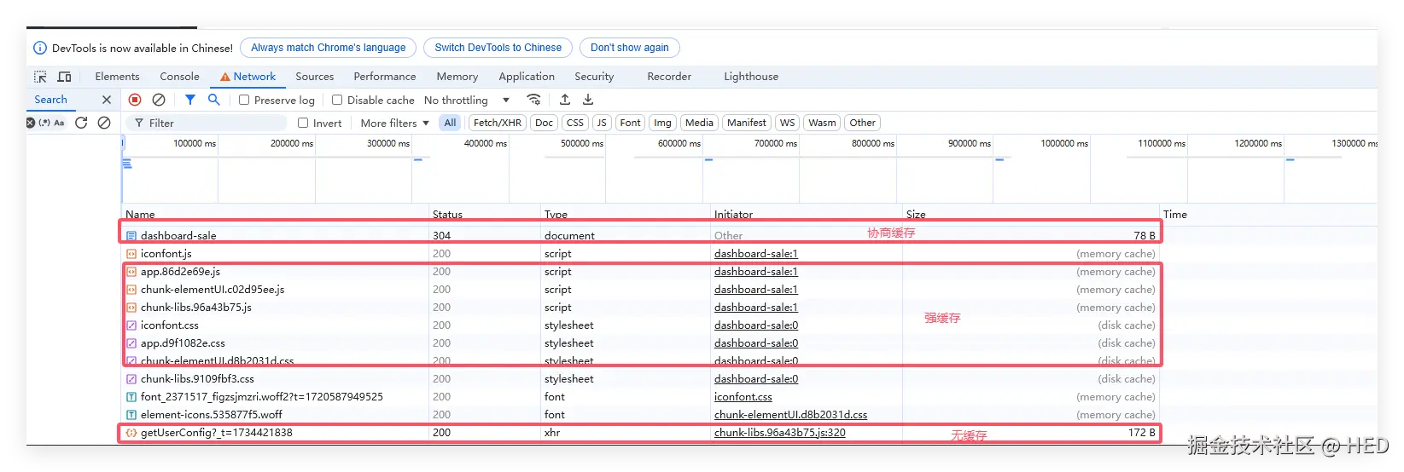Select the font_2371517_figzsjmzri.woff2 request row

(640, 397)
